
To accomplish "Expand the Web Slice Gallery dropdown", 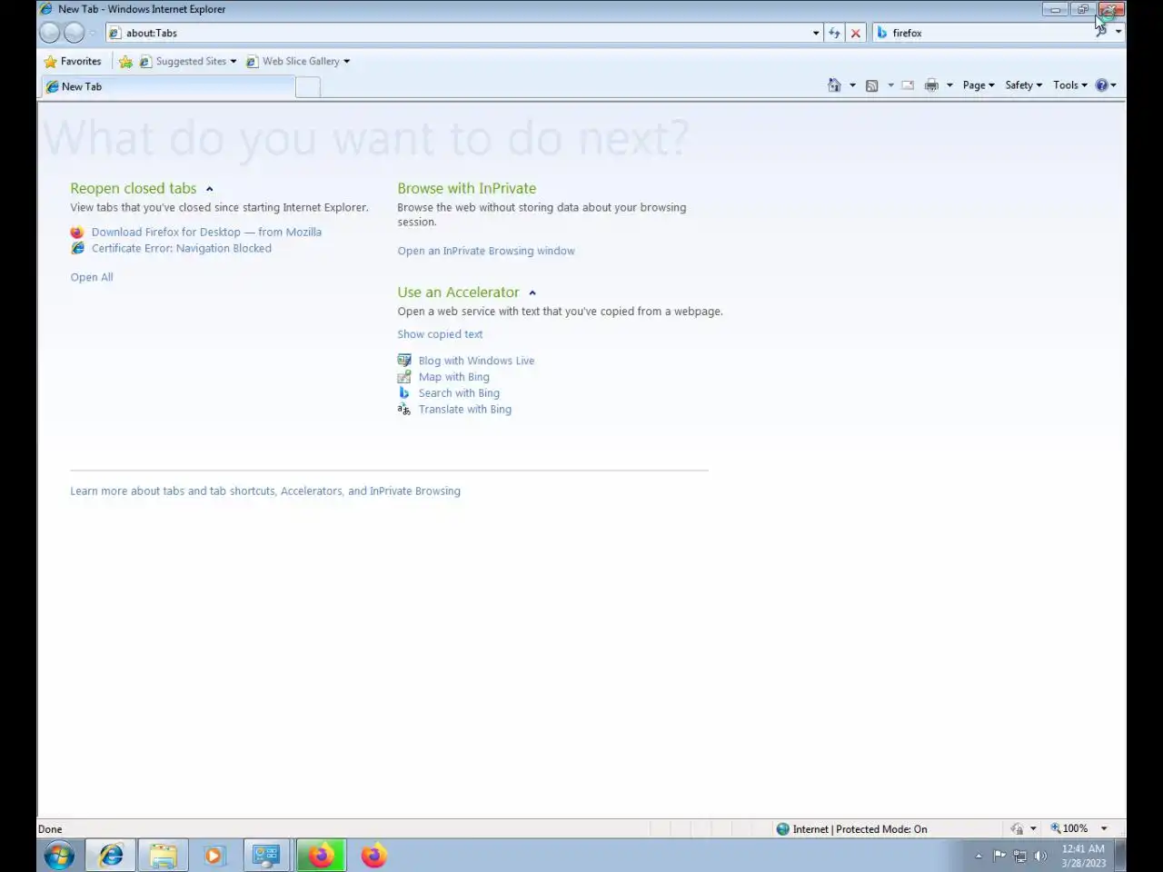I will pos(346,61).
